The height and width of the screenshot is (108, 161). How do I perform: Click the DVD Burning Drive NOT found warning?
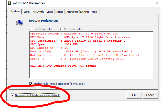click(63, 66)
